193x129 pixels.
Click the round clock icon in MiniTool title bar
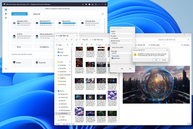pos(89,4)
